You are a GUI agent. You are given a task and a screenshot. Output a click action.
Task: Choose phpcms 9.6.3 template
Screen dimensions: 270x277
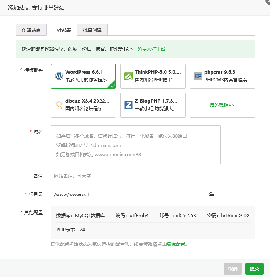click(222, 76)
